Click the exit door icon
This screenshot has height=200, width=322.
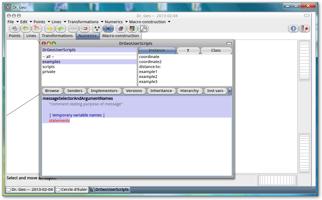click(305, 28)
